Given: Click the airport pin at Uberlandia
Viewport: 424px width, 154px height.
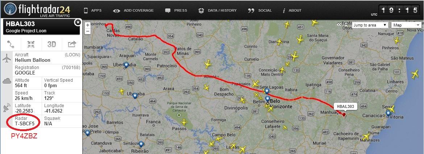Looking at the screenshot, I should coord(126,65).
